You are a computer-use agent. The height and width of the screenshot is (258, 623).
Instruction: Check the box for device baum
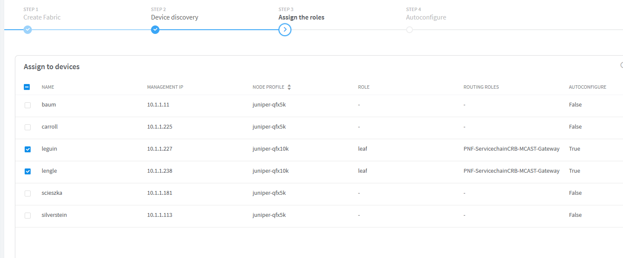point(28,105)
